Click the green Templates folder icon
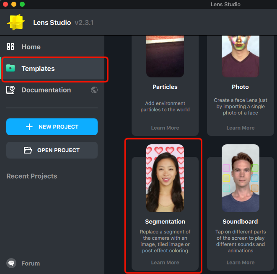 [x=10, y=68]
